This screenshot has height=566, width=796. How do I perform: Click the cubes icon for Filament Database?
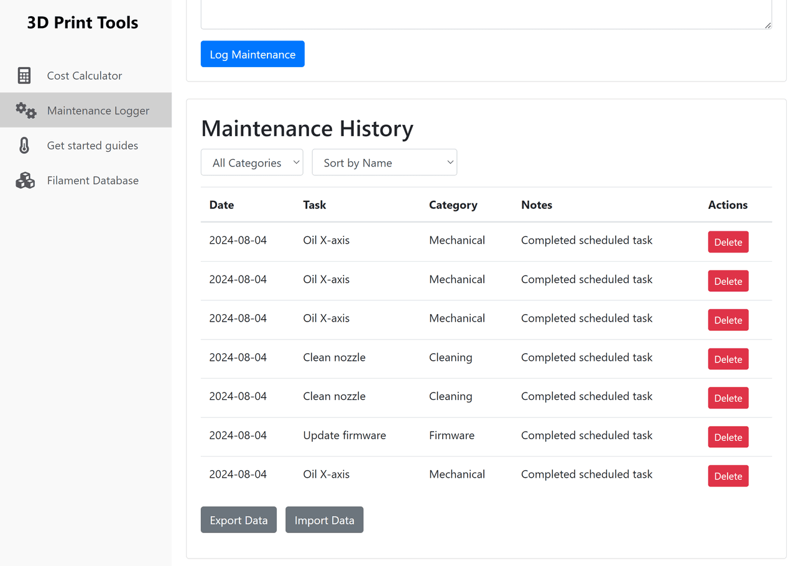[x=25, y=180]
